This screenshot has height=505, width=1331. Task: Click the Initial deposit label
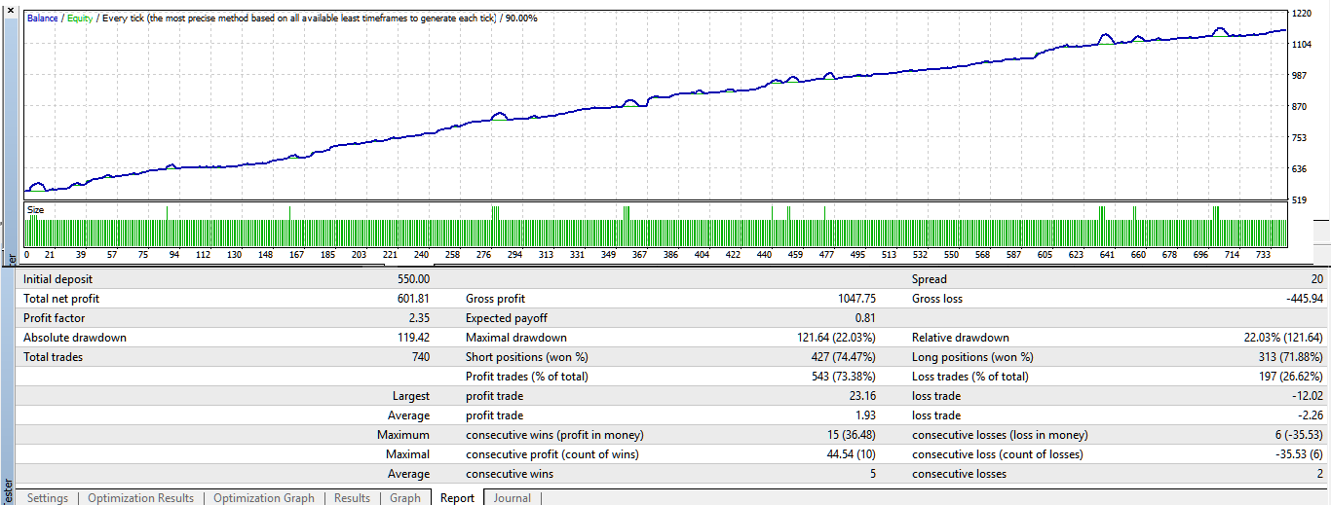57,279
